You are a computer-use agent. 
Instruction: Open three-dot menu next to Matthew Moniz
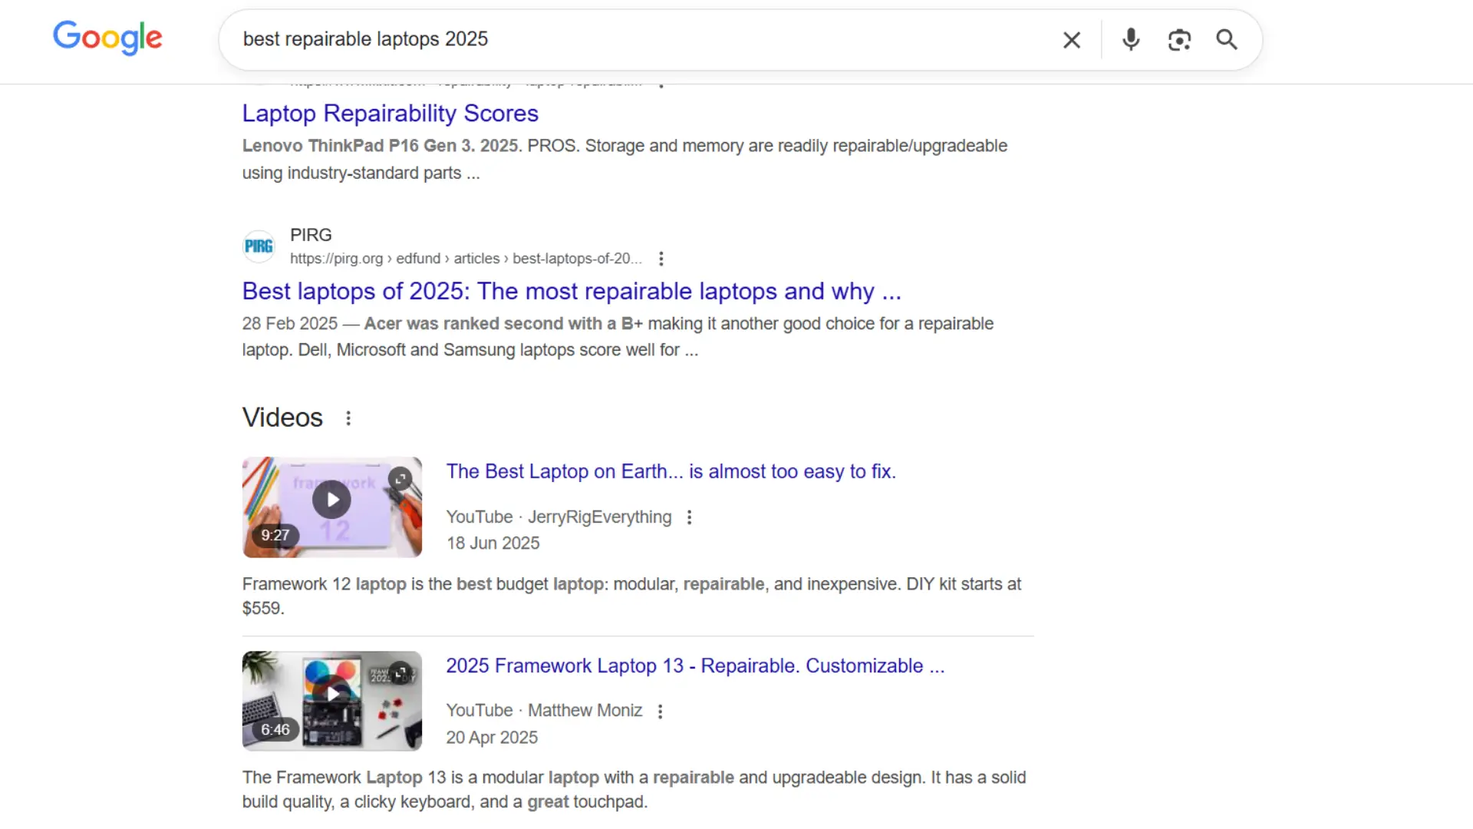[x=660, y=712]
